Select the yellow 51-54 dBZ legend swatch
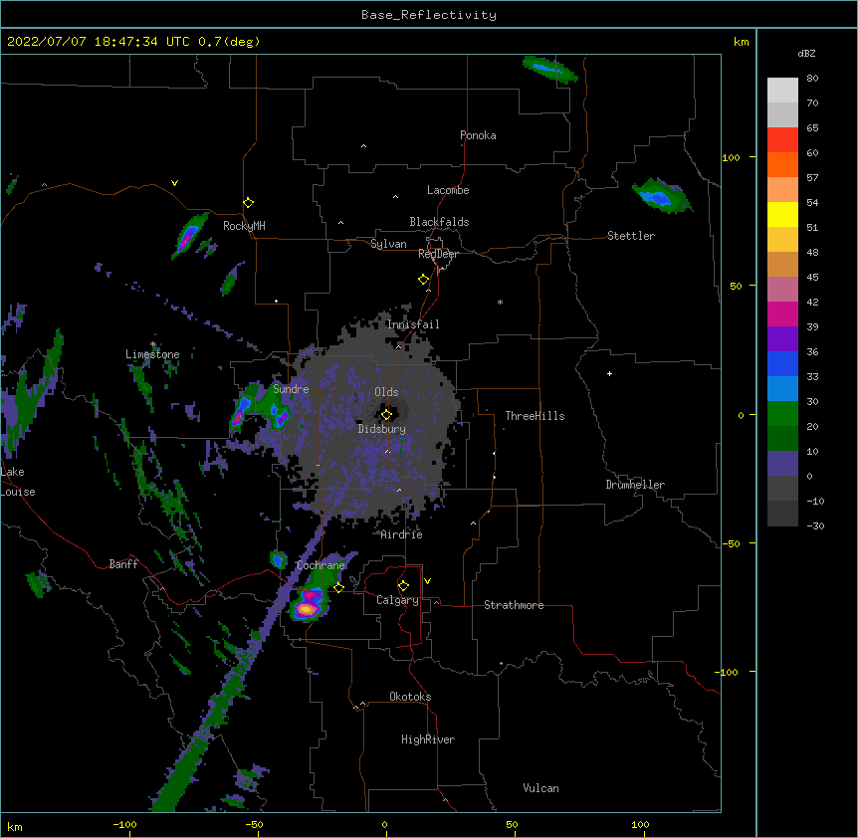This screenshot has height=838, width=858. (x=782, y=214)
